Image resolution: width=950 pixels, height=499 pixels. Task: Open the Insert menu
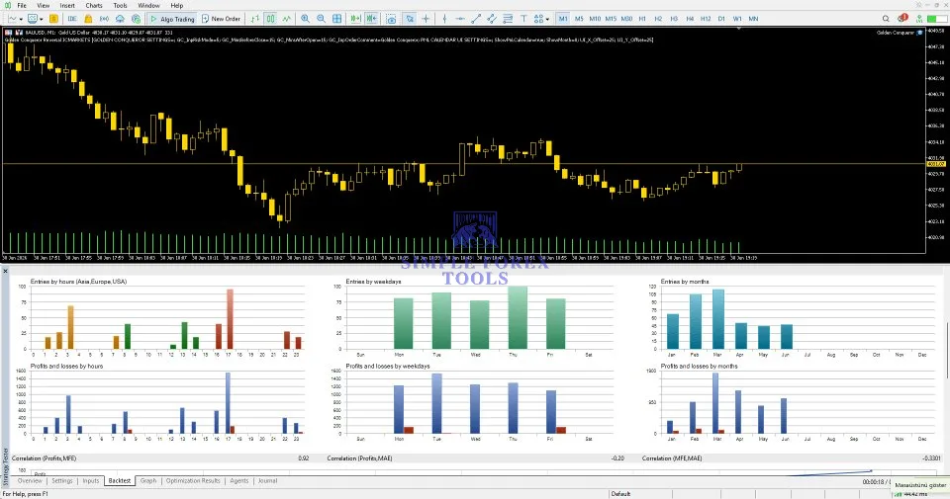coord(67,6)
